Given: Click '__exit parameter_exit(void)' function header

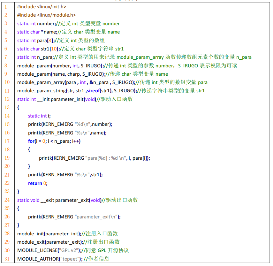Looking at the screenshot, I should coord(71,200).
